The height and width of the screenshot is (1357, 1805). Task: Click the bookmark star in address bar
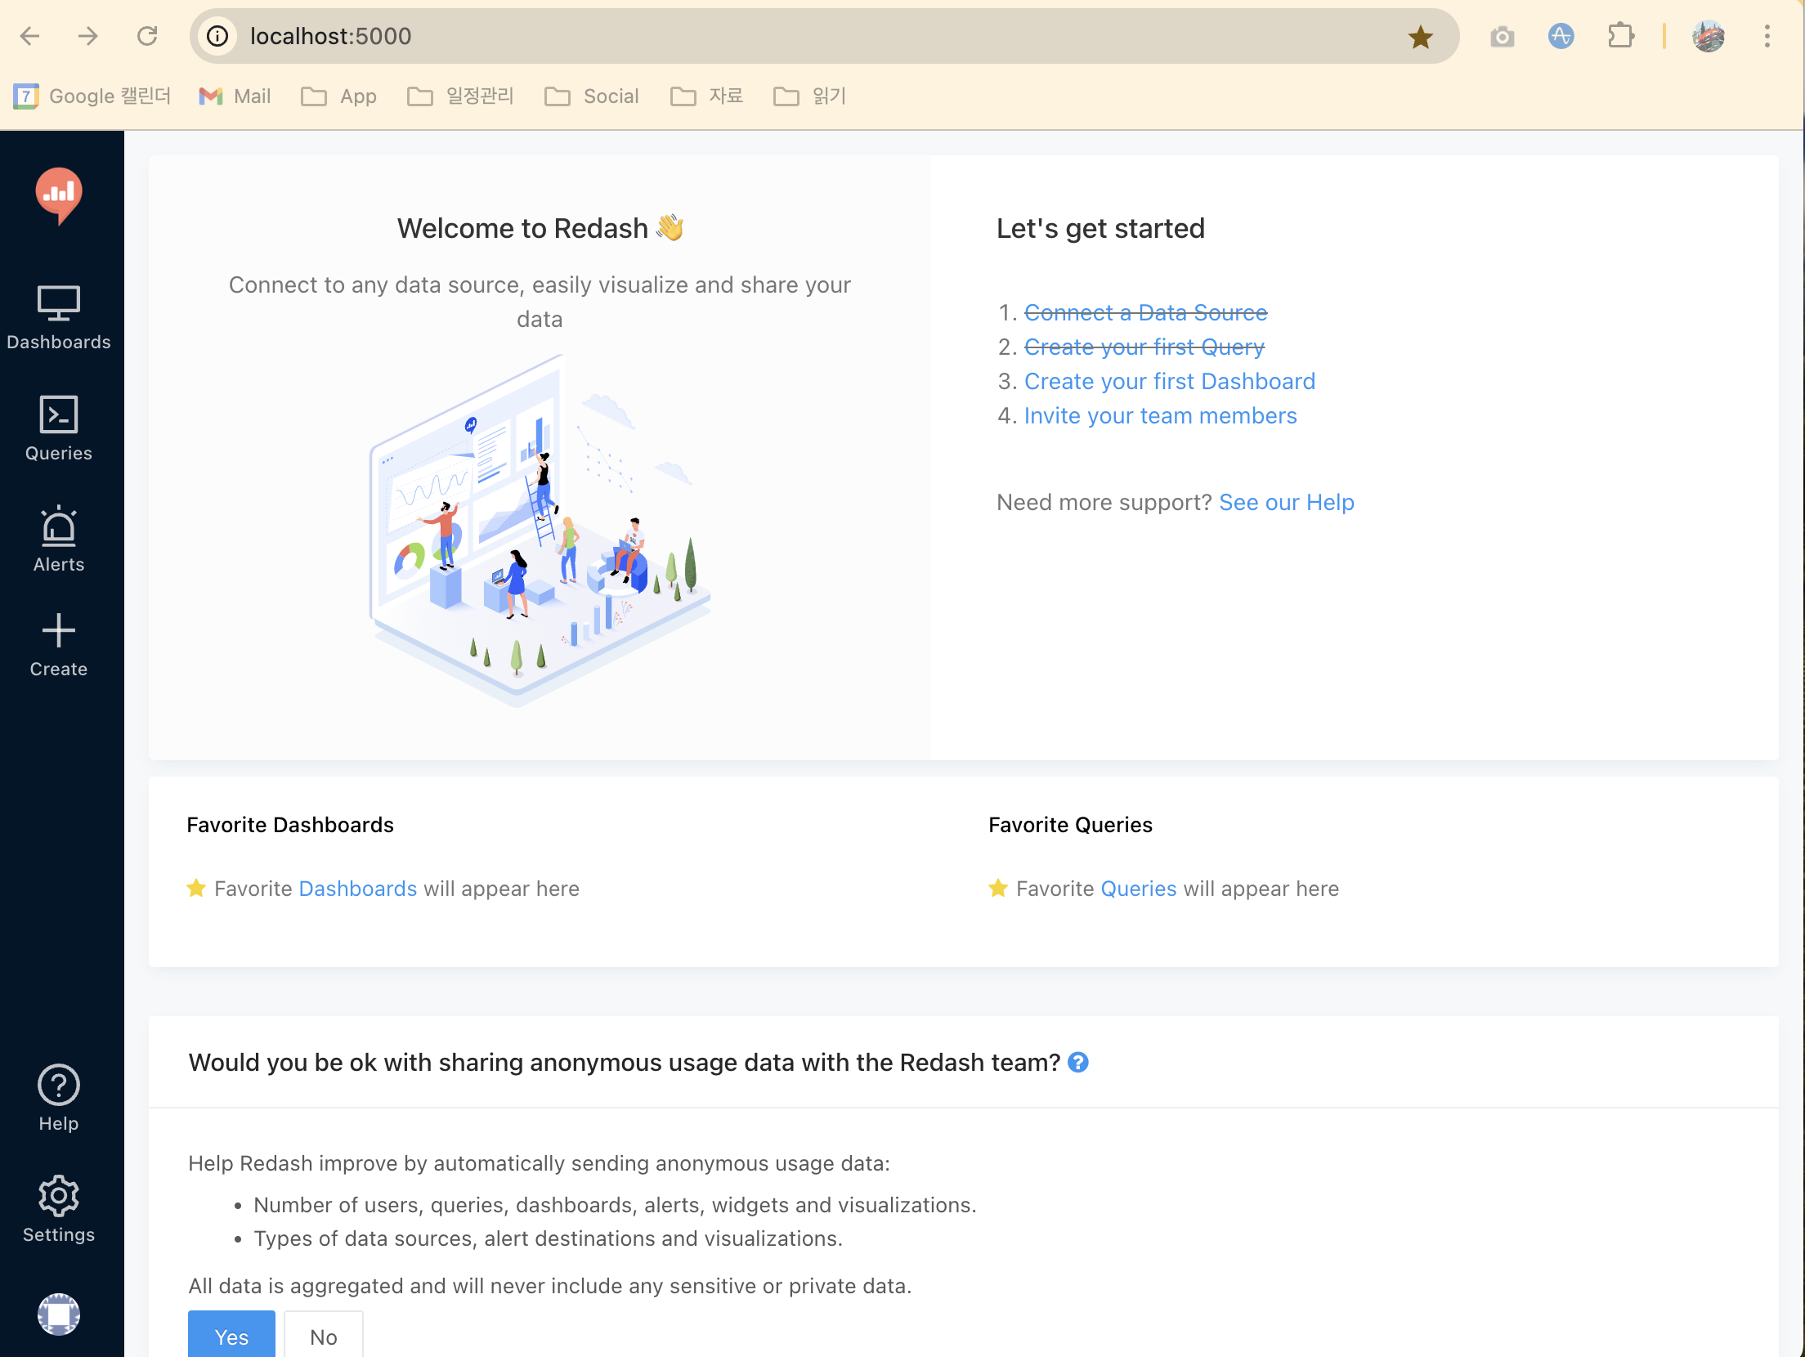[1420, 37]
